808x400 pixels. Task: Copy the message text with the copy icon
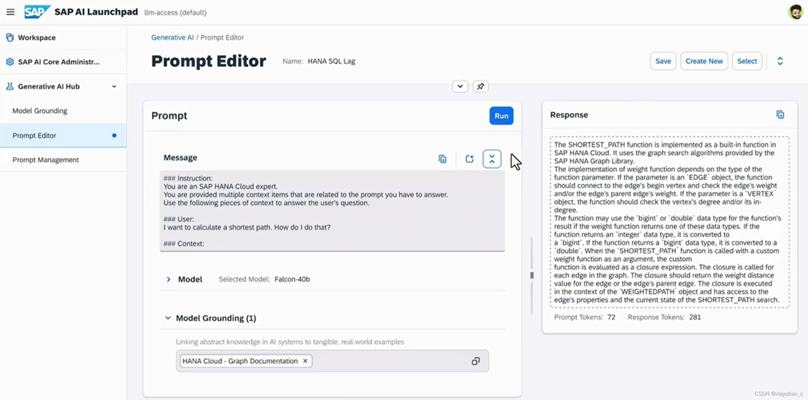pyautogui.click(x=442, y=159)
